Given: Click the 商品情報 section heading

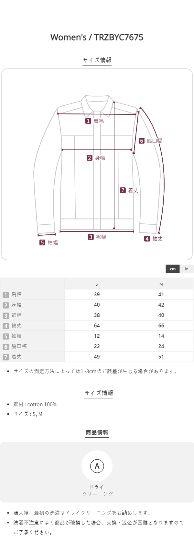Looking at the screenshot, I should tap(97, 432).
